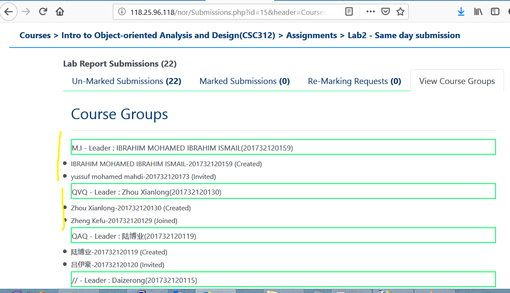Go to browser Home page
510x293 pixels.
pyautogui.click(x=60, y=12)
